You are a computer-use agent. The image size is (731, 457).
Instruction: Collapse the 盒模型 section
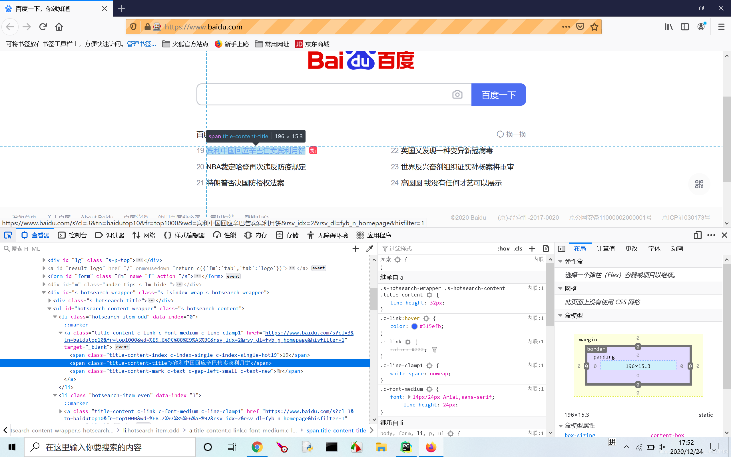[x=560, y=316]
